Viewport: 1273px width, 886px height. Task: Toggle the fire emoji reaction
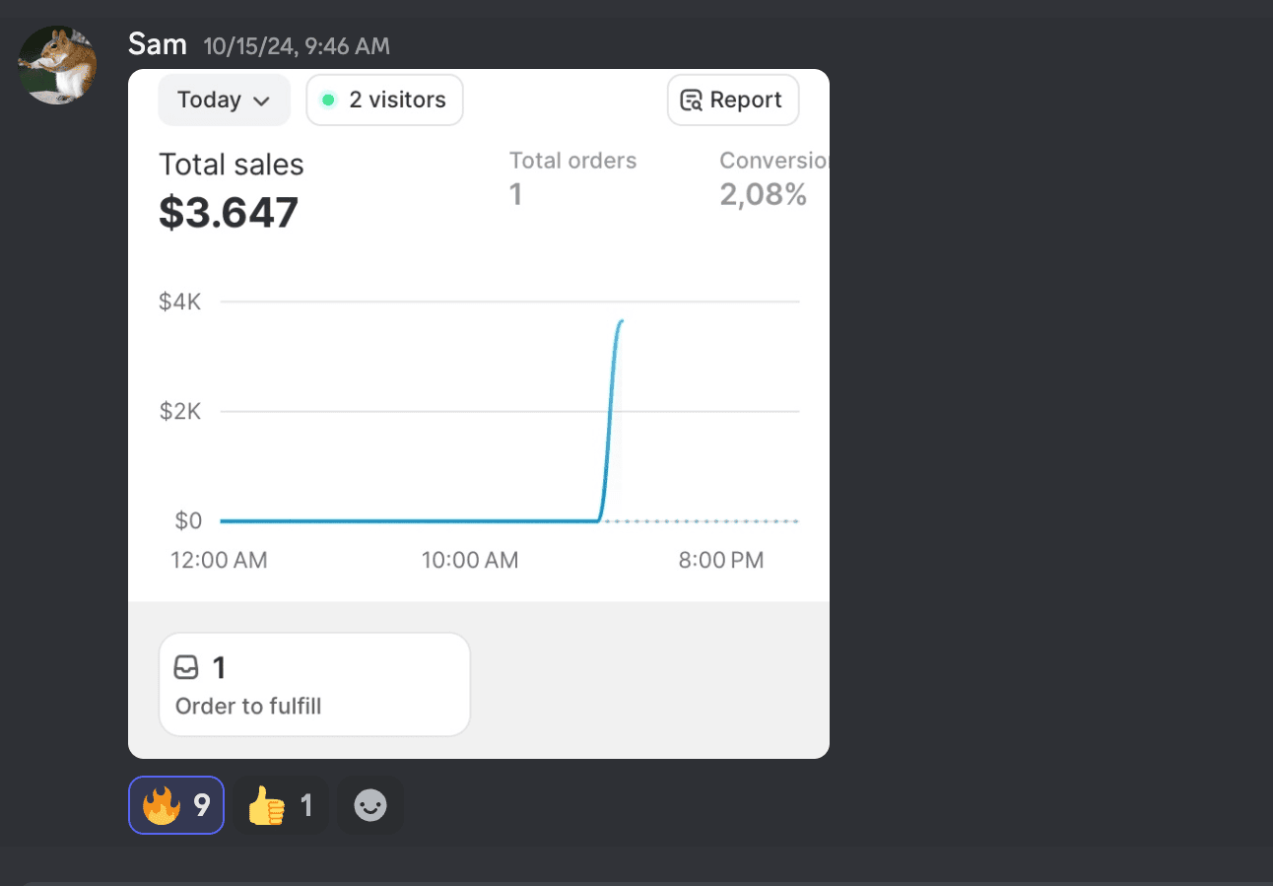(x=176, y=806)
